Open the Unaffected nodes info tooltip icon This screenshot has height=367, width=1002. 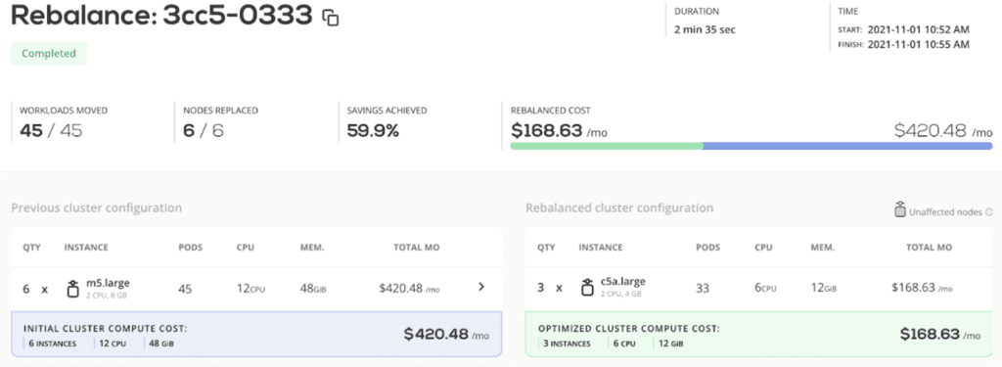coord(989,212)
